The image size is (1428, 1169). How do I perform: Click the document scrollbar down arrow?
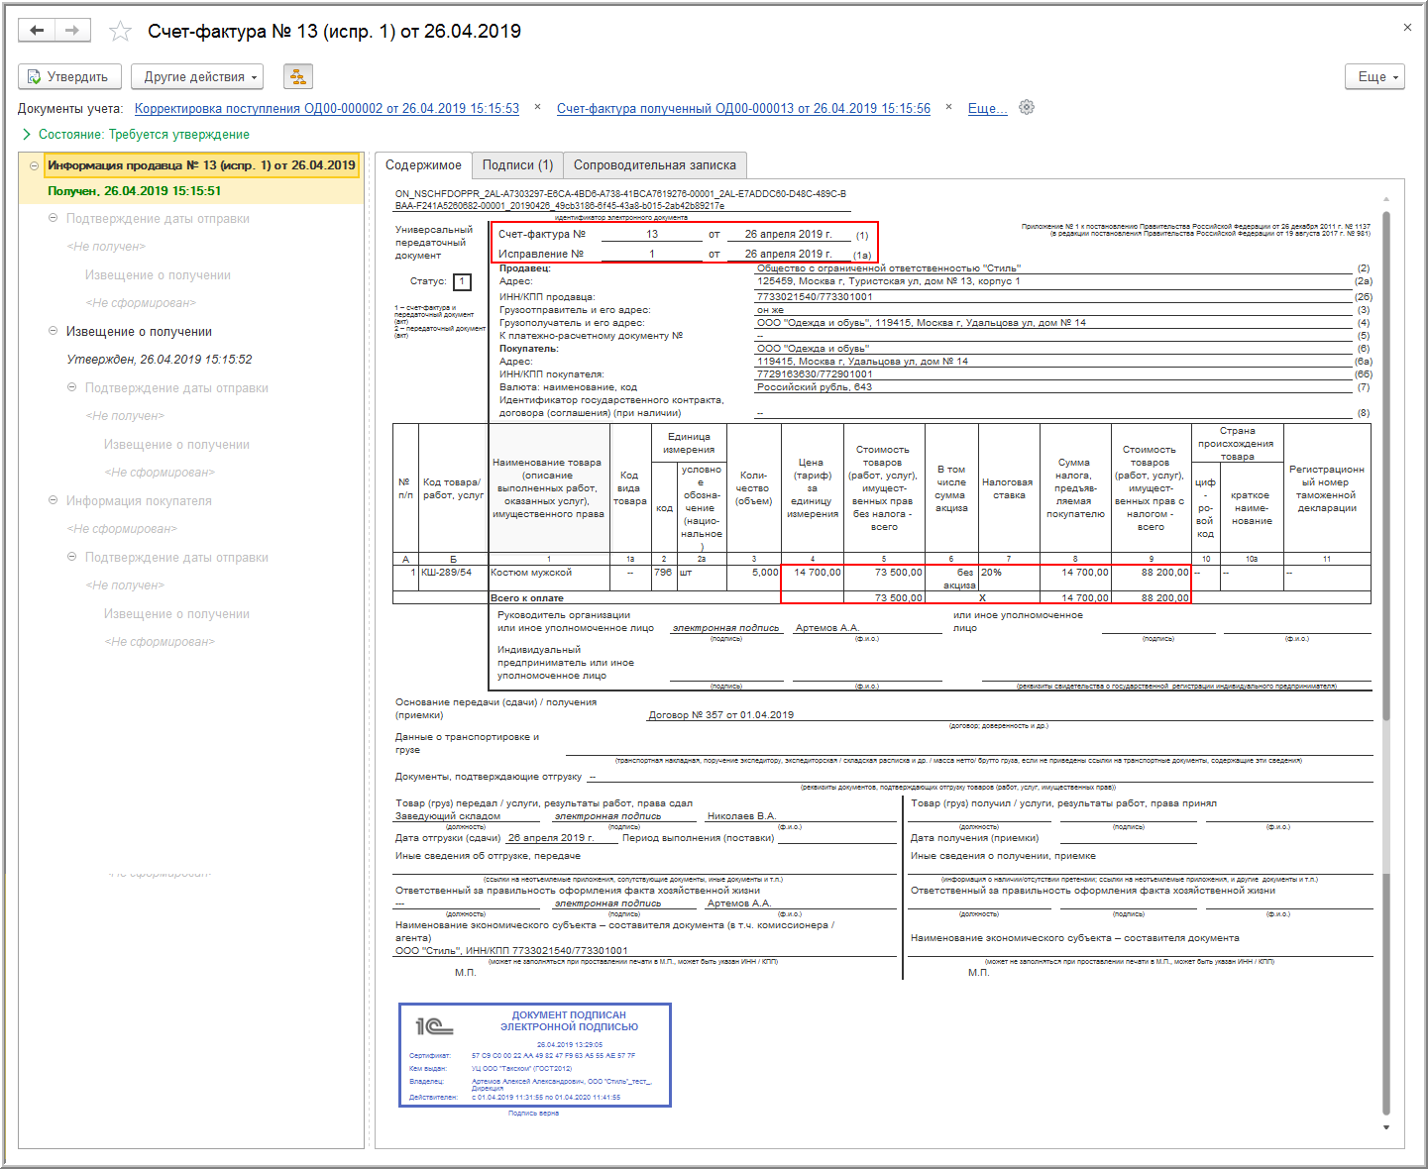tap(1386, 1127)
